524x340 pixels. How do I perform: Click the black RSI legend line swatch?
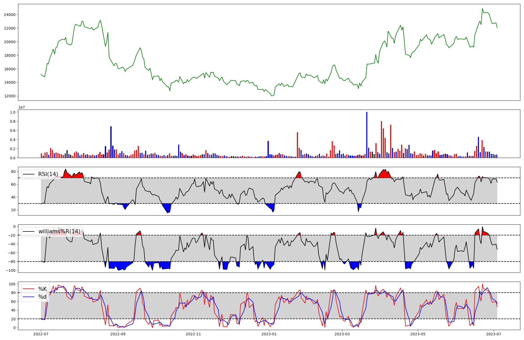pyautogui.click(x=29, y=174)
